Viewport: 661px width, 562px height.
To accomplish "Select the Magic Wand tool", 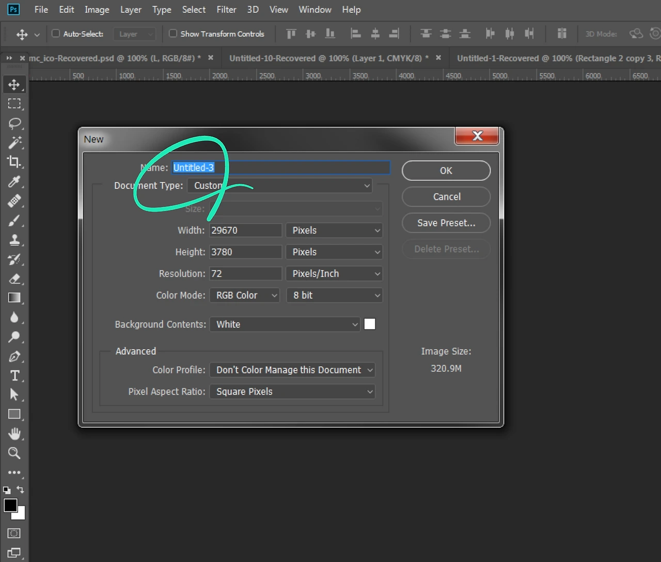I will point(14,143).
